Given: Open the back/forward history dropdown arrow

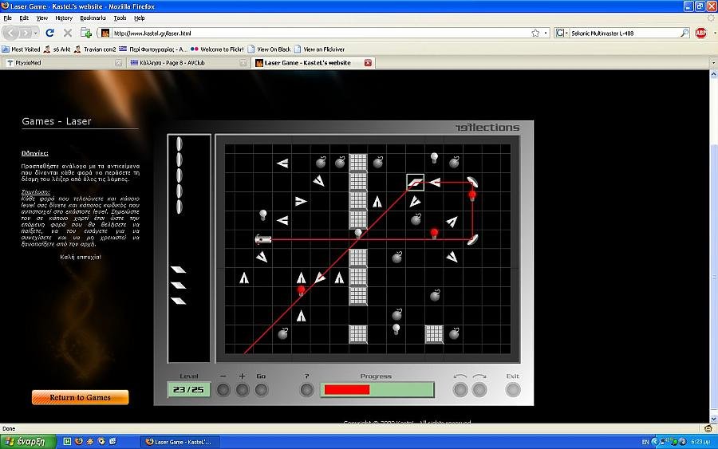Looking at the screenshot, I should tap(34, 33).
